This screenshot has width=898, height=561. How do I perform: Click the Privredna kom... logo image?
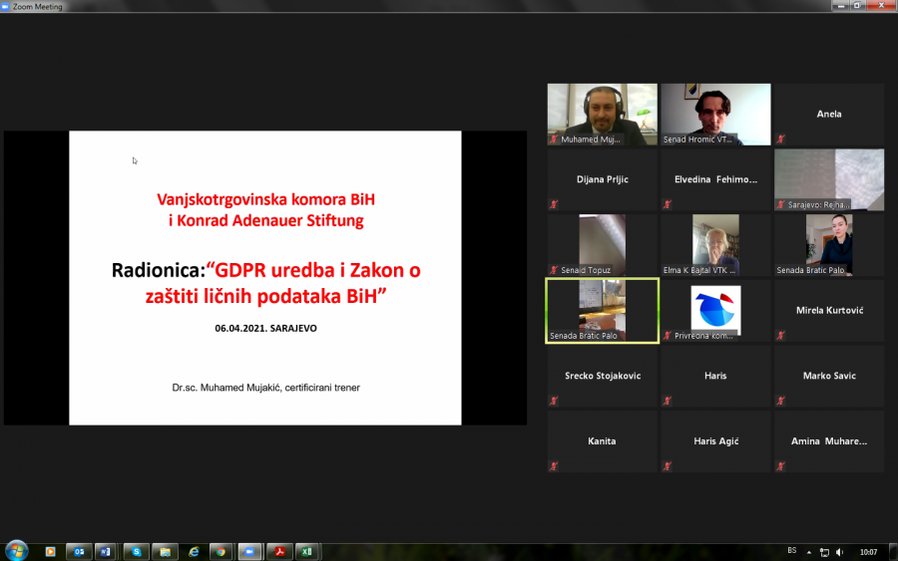(715, 309)
